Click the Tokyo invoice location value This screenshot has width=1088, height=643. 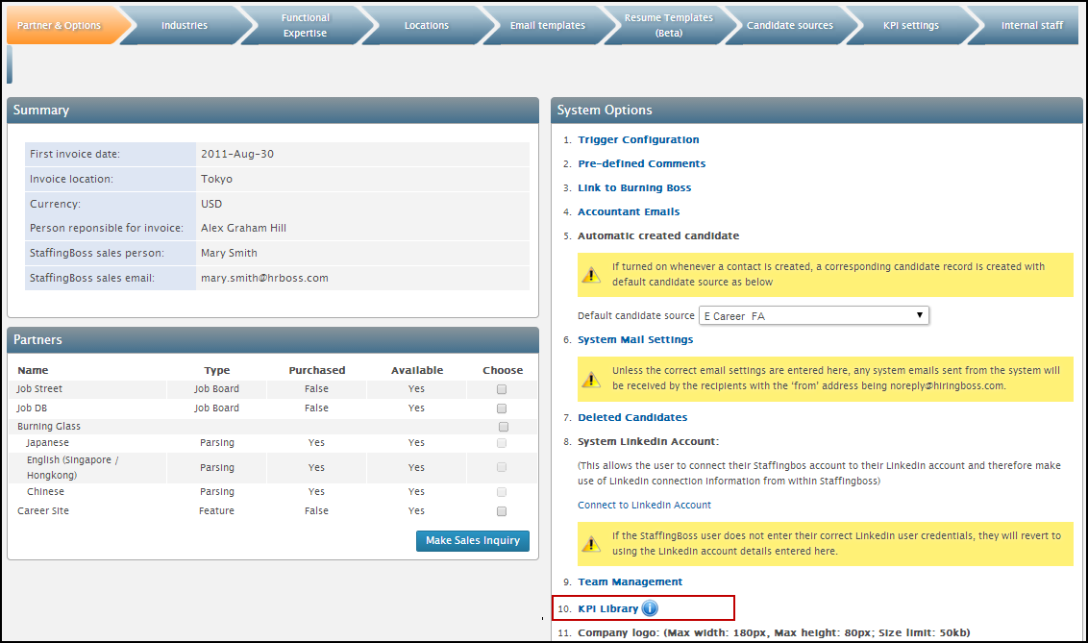point(216,179)
